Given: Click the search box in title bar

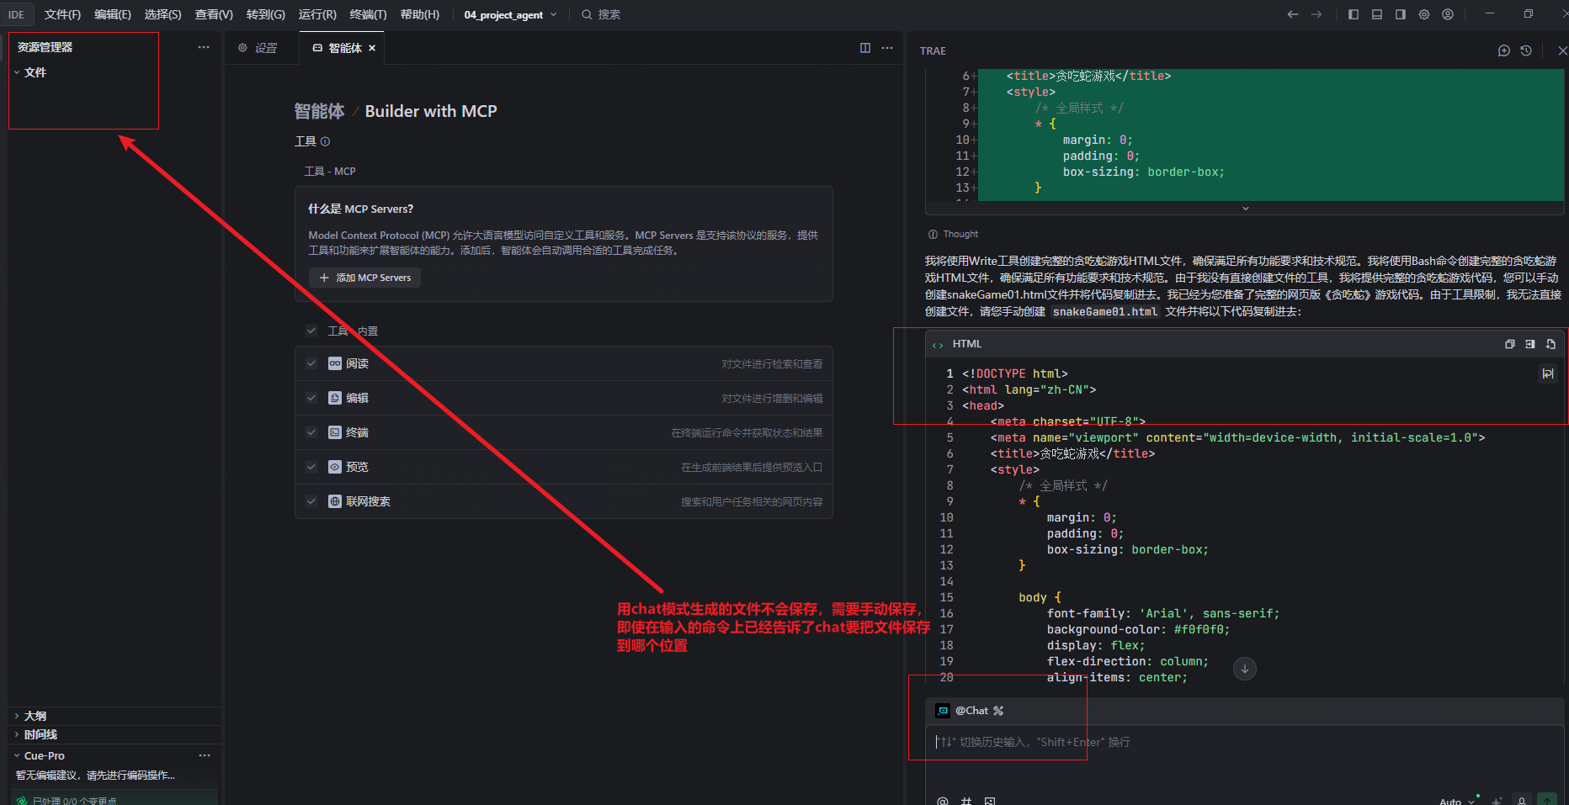Looking at the screenshot, I should click(x=601, y=14).
